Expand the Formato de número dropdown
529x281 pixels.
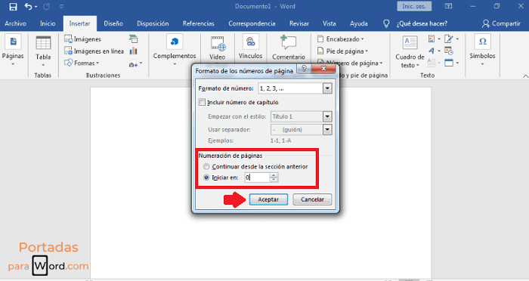coord(327,88)
